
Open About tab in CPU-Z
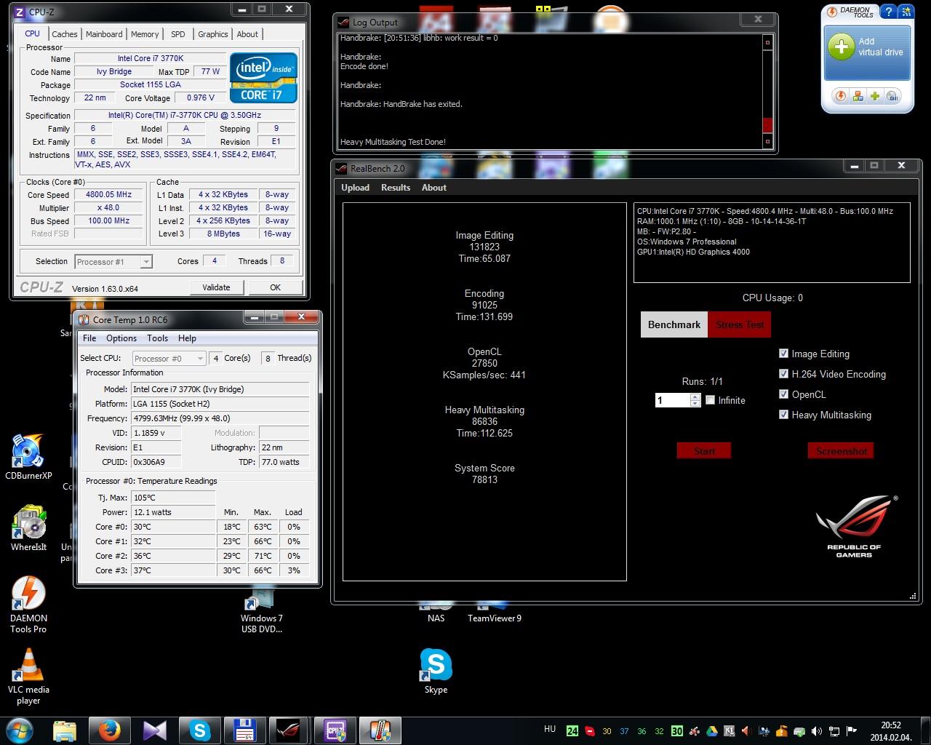tap(247, 34)
